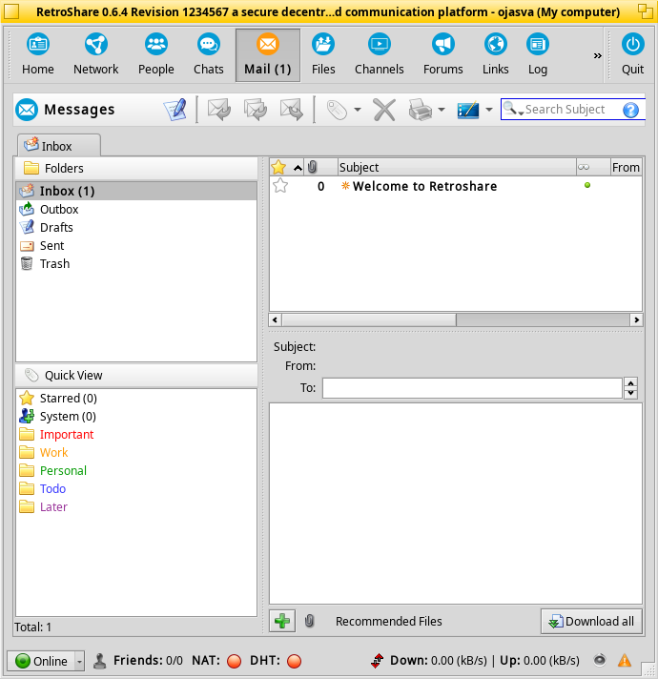Click the green plus expand files button
Viewport: 658px width, 679px height.
[282, 622]
